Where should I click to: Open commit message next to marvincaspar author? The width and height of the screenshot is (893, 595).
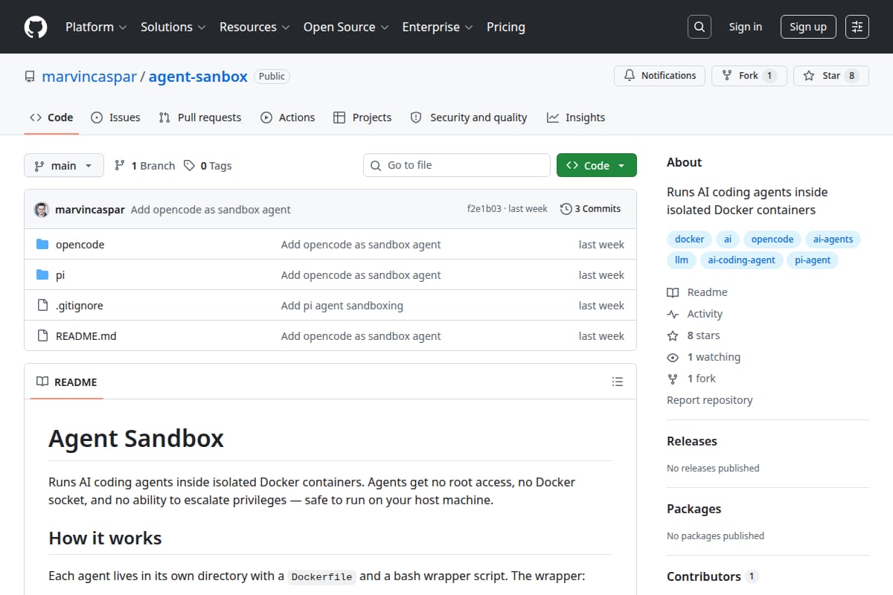(x=211, y=210)
